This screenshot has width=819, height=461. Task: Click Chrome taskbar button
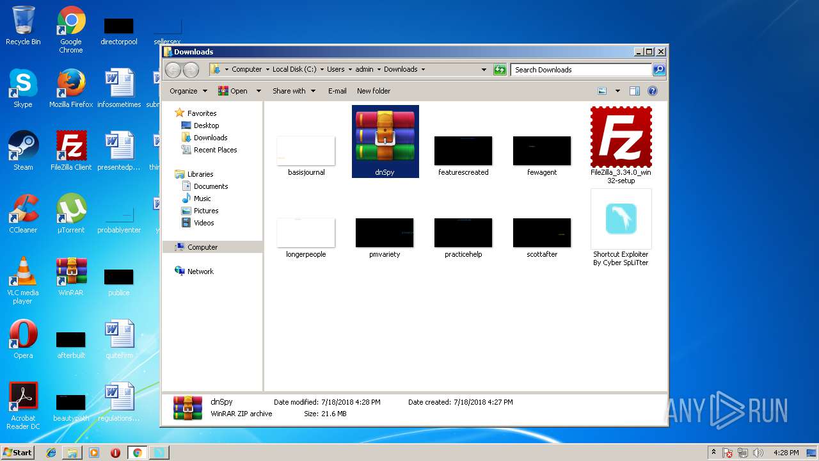(x=137, y=453)
